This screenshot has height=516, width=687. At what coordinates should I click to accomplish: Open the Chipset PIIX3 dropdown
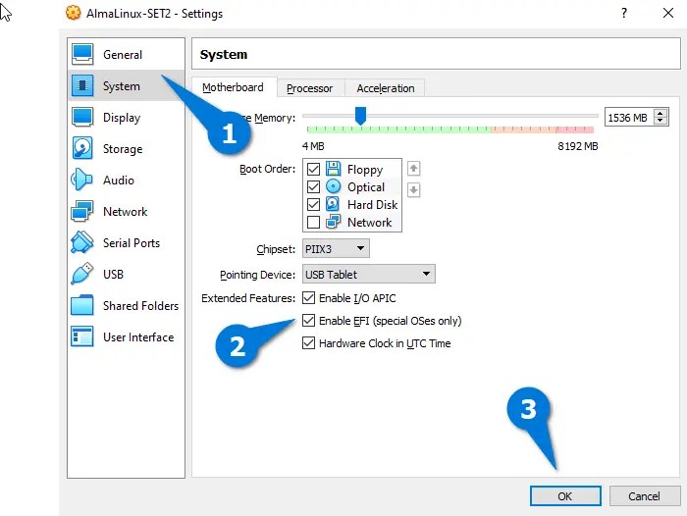click(336, 249)
